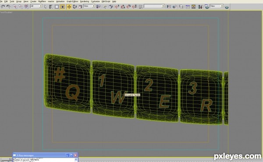Viewport: 263px width, 162px height.
Task: Toggle the 3D Snaps magnet button
Action: tap(117, 7)
